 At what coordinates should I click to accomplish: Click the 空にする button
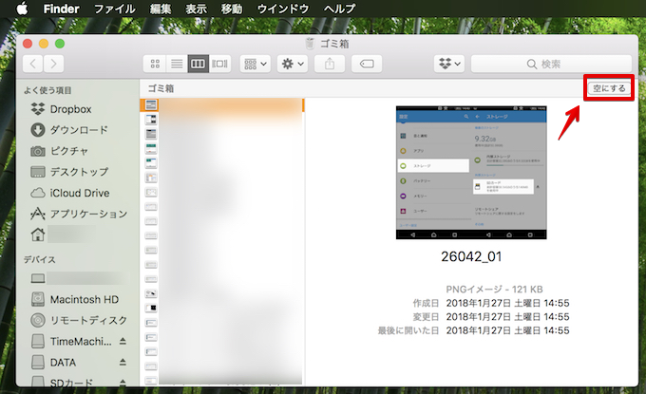608,88
